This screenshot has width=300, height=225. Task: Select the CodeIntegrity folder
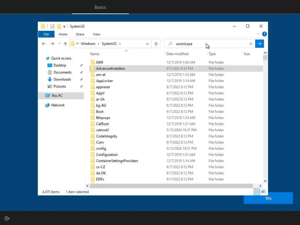tap(107, 136)
